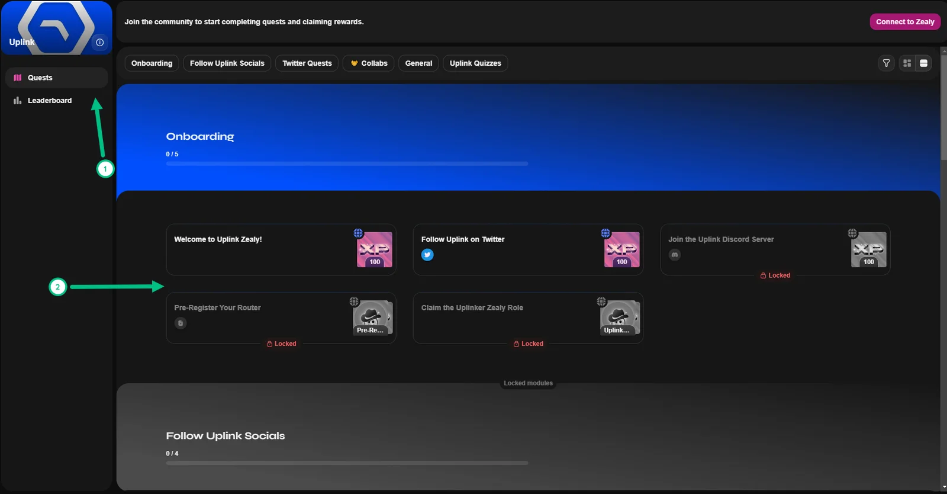Click the Locked label under Discord quest

coord(775,275)
